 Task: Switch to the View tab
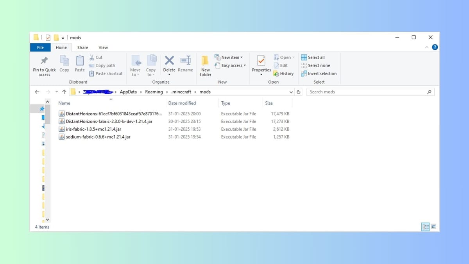point(103,47)
